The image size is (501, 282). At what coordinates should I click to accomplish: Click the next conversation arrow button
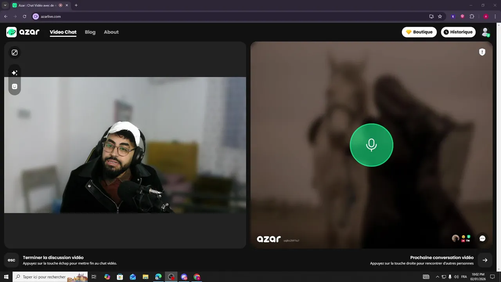point(485,260)
